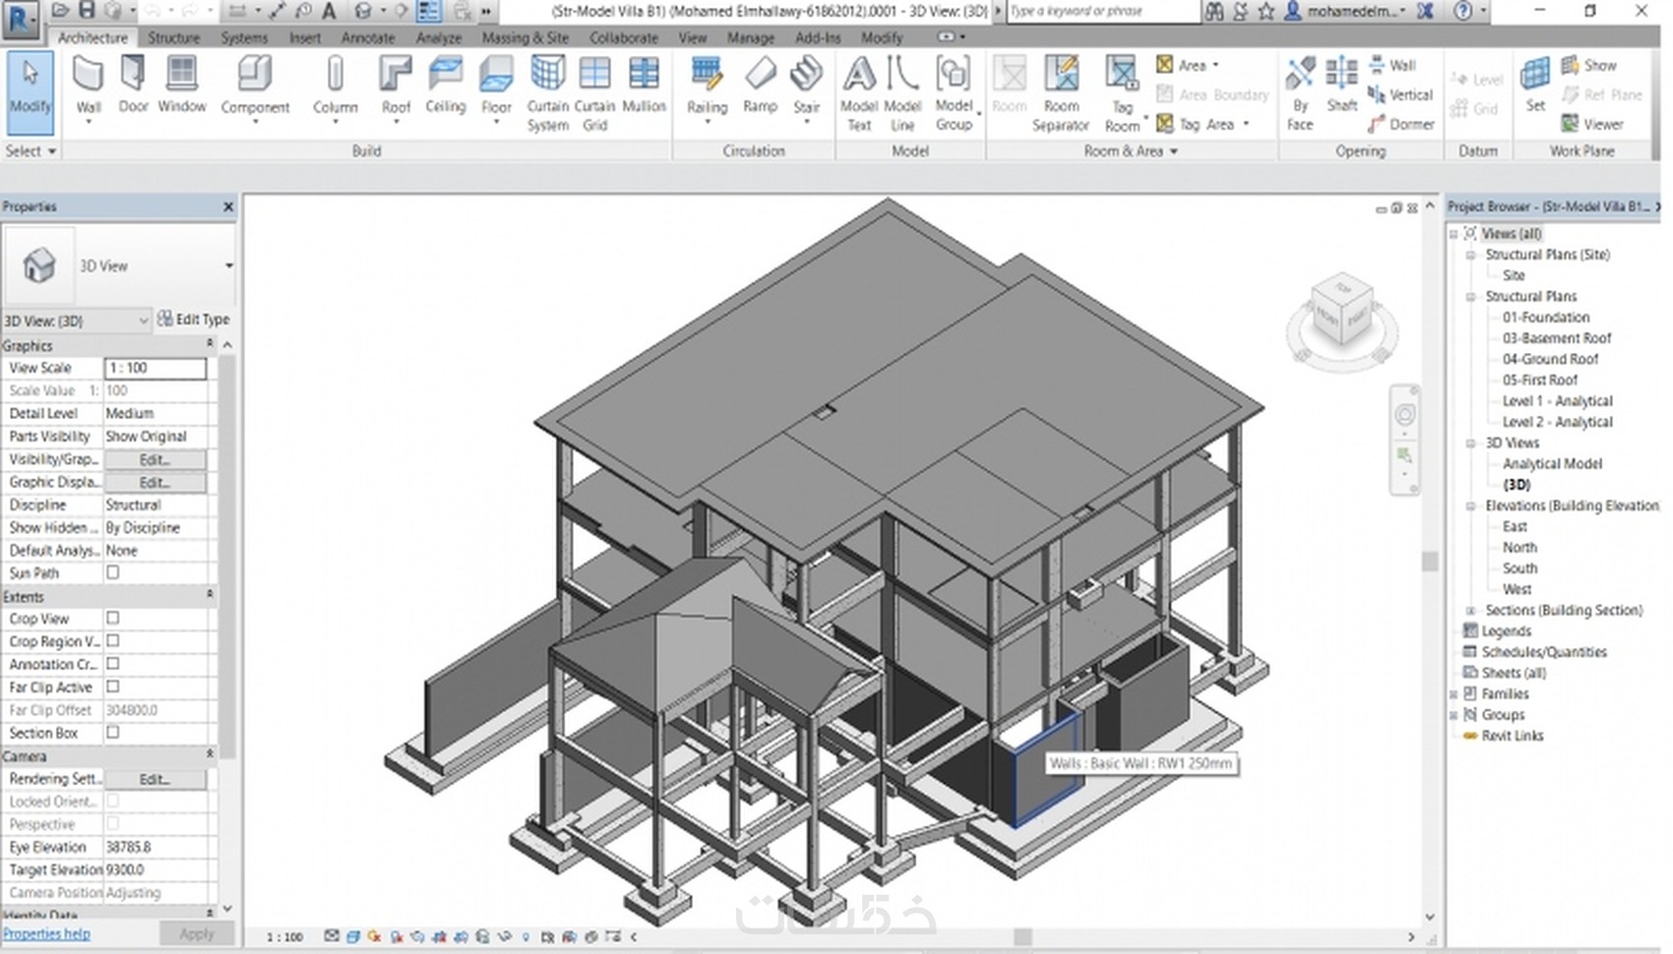The width and height of the screenshot is (1673, 954).
Task: Enable the Crop View checkbox
Action: 113,618
